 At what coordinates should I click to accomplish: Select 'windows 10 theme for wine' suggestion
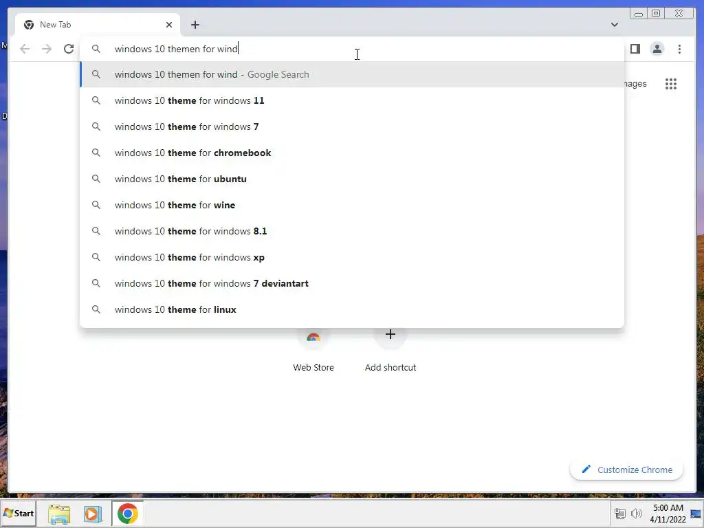[352, 205]
